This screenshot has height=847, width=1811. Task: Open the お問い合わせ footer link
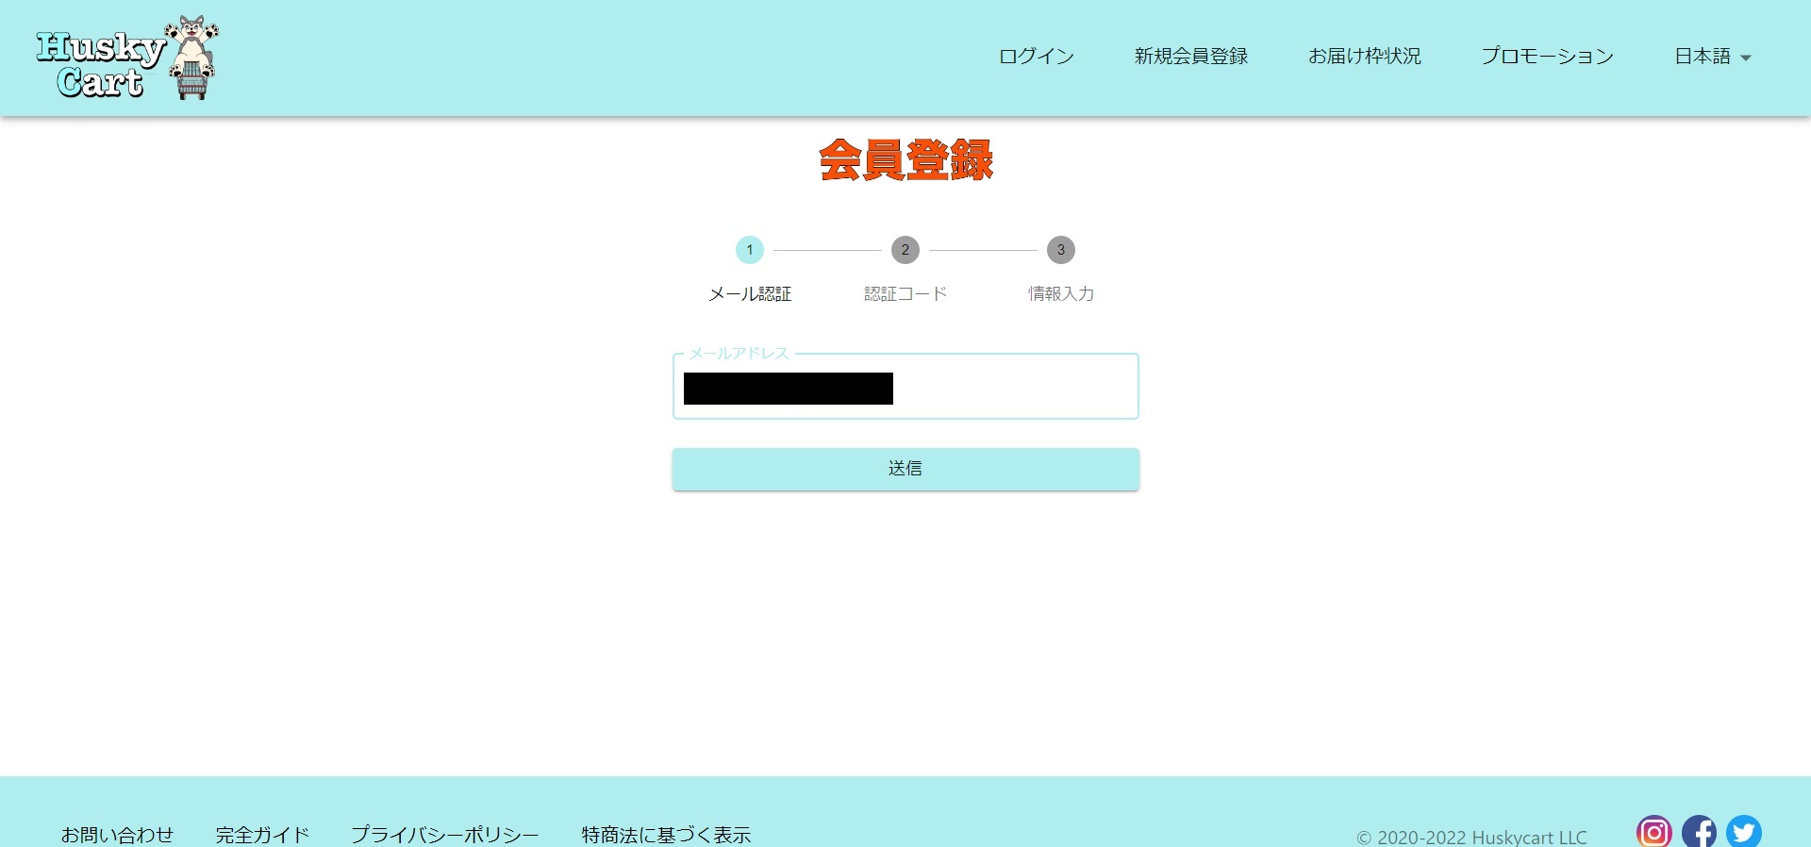click(x=117, y=835)
